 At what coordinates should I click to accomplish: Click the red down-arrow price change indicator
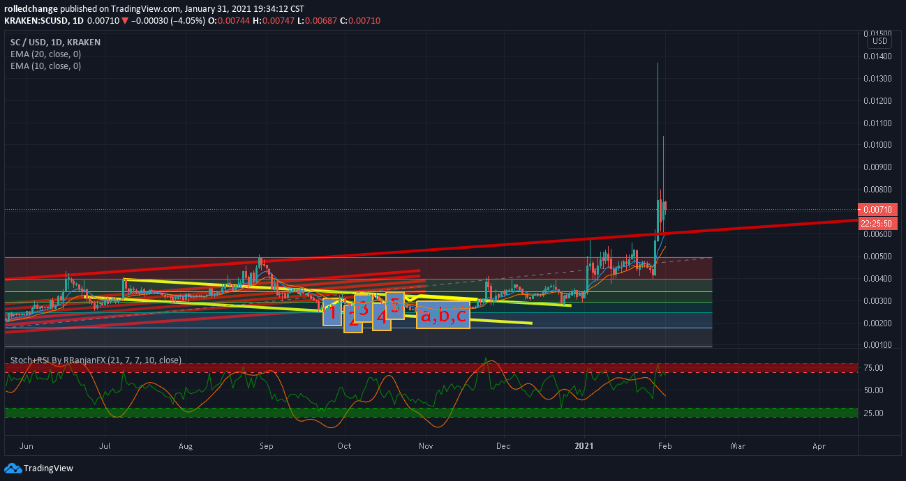[125, 21]
